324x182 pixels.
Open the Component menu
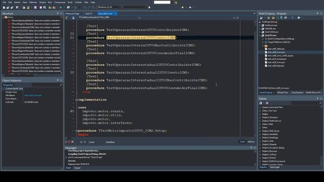60,2
